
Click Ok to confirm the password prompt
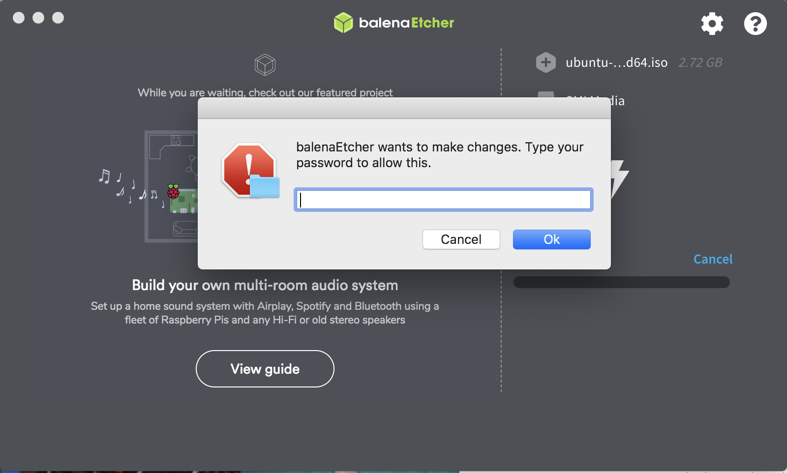(x=551, y=239)
